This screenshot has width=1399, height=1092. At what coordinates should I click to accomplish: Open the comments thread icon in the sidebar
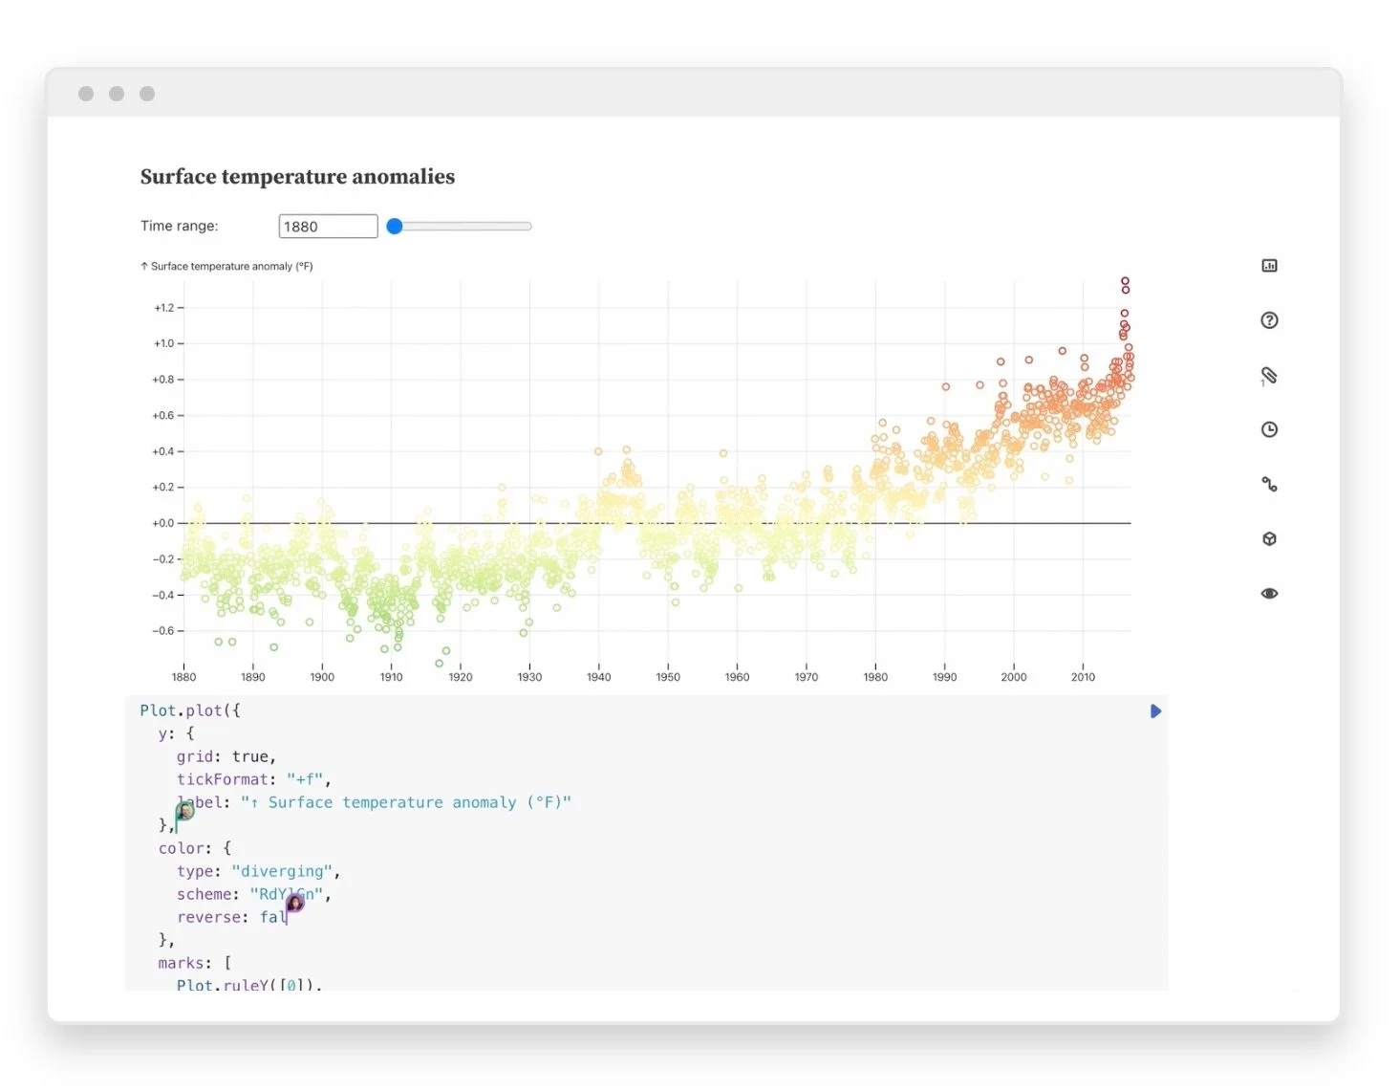(x=1269, y=484)
